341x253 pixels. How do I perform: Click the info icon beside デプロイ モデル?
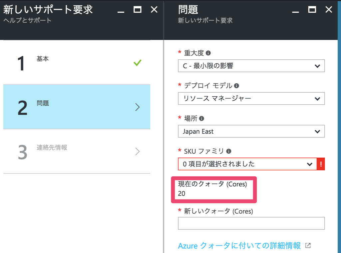click(x=236, y=86)
